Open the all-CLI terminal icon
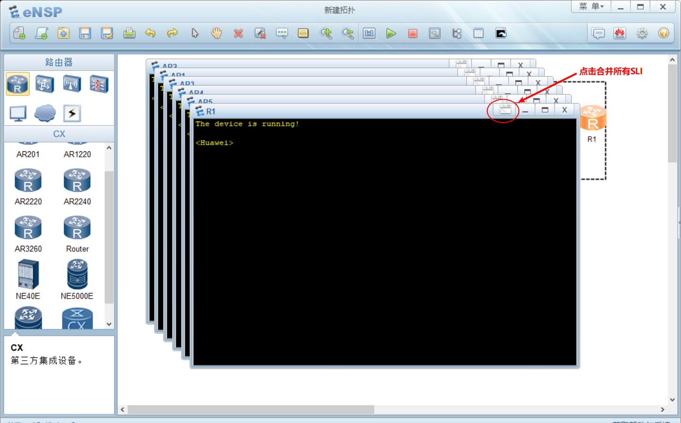This screenshot has width=681, height=423. tap(501, 33)
